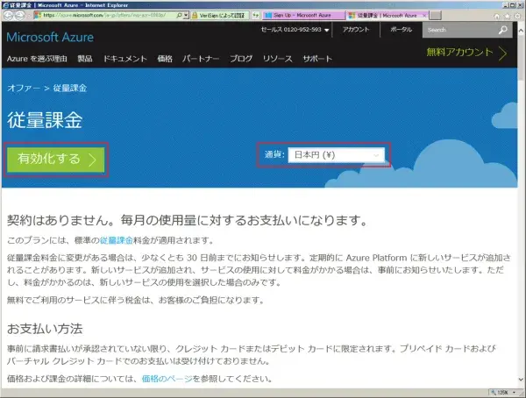Click the Search input box
The image size is (526, 398).
[x=461, y=30]
